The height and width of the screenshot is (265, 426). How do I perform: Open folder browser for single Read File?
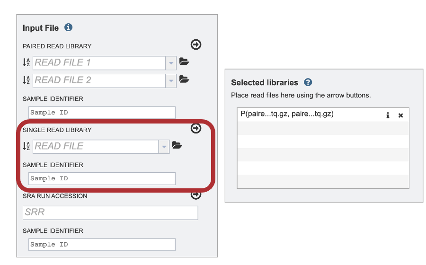coord(177,145)
